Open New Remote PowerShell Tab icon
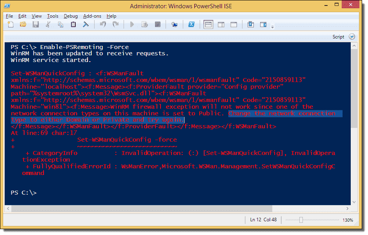368x235 pixels. (174, 25)
